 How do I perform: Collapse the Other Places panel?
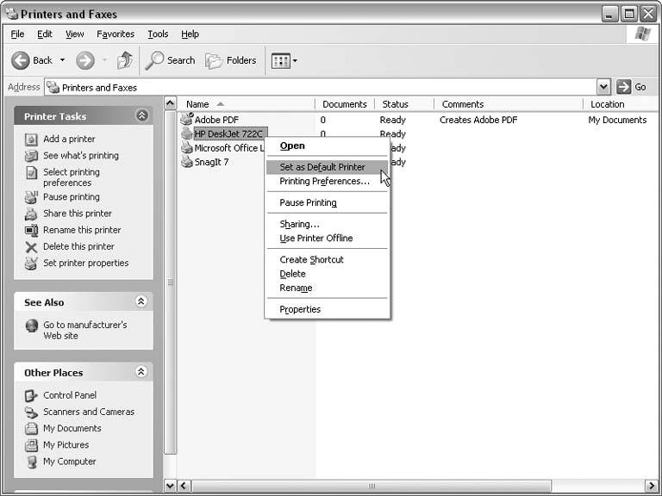(x=142, y=373)
